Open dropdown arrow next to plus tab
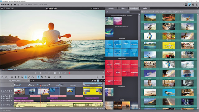Image resolution: width=199 pixels, height=112 pixels. click(33, 81)
